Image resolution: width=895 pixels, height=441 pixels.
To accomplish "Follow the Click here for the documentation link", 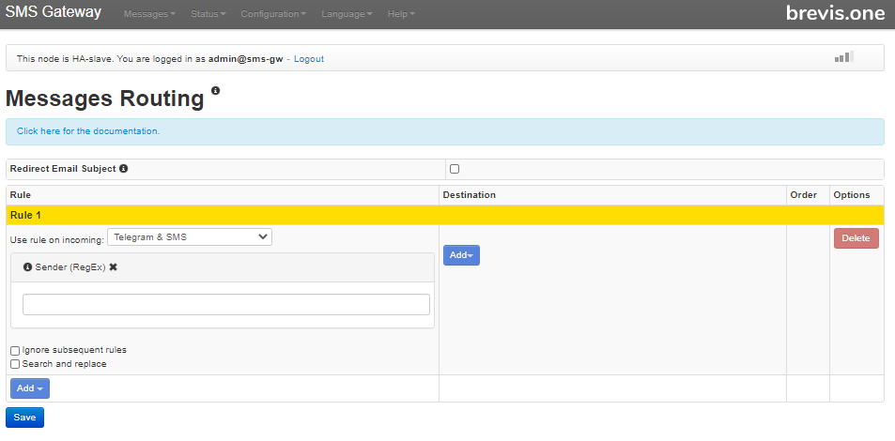I will pyautogui.click(x=88, y=131).
